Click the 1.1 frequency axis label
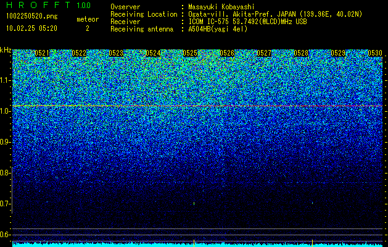Viewport: 388px width, 247px height. point(5,80)
